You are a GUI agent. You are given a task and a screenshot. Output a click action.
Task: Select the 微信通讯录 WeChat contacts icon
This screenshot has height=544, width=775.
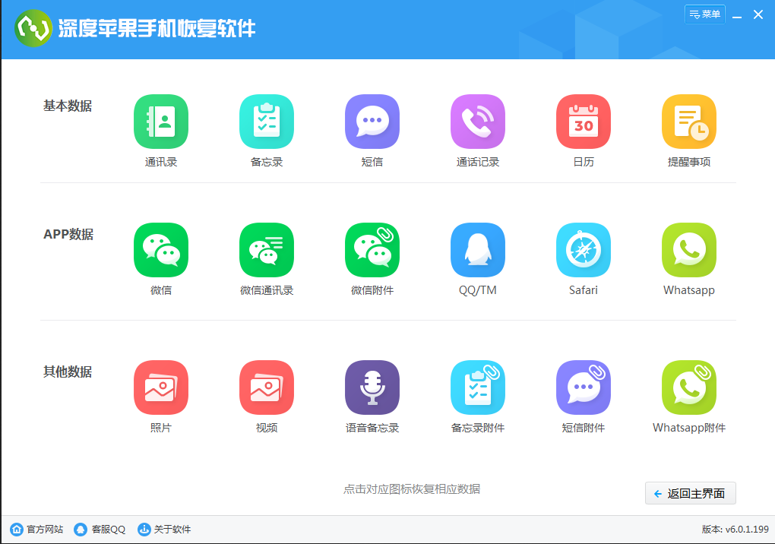tap(267, 250)
